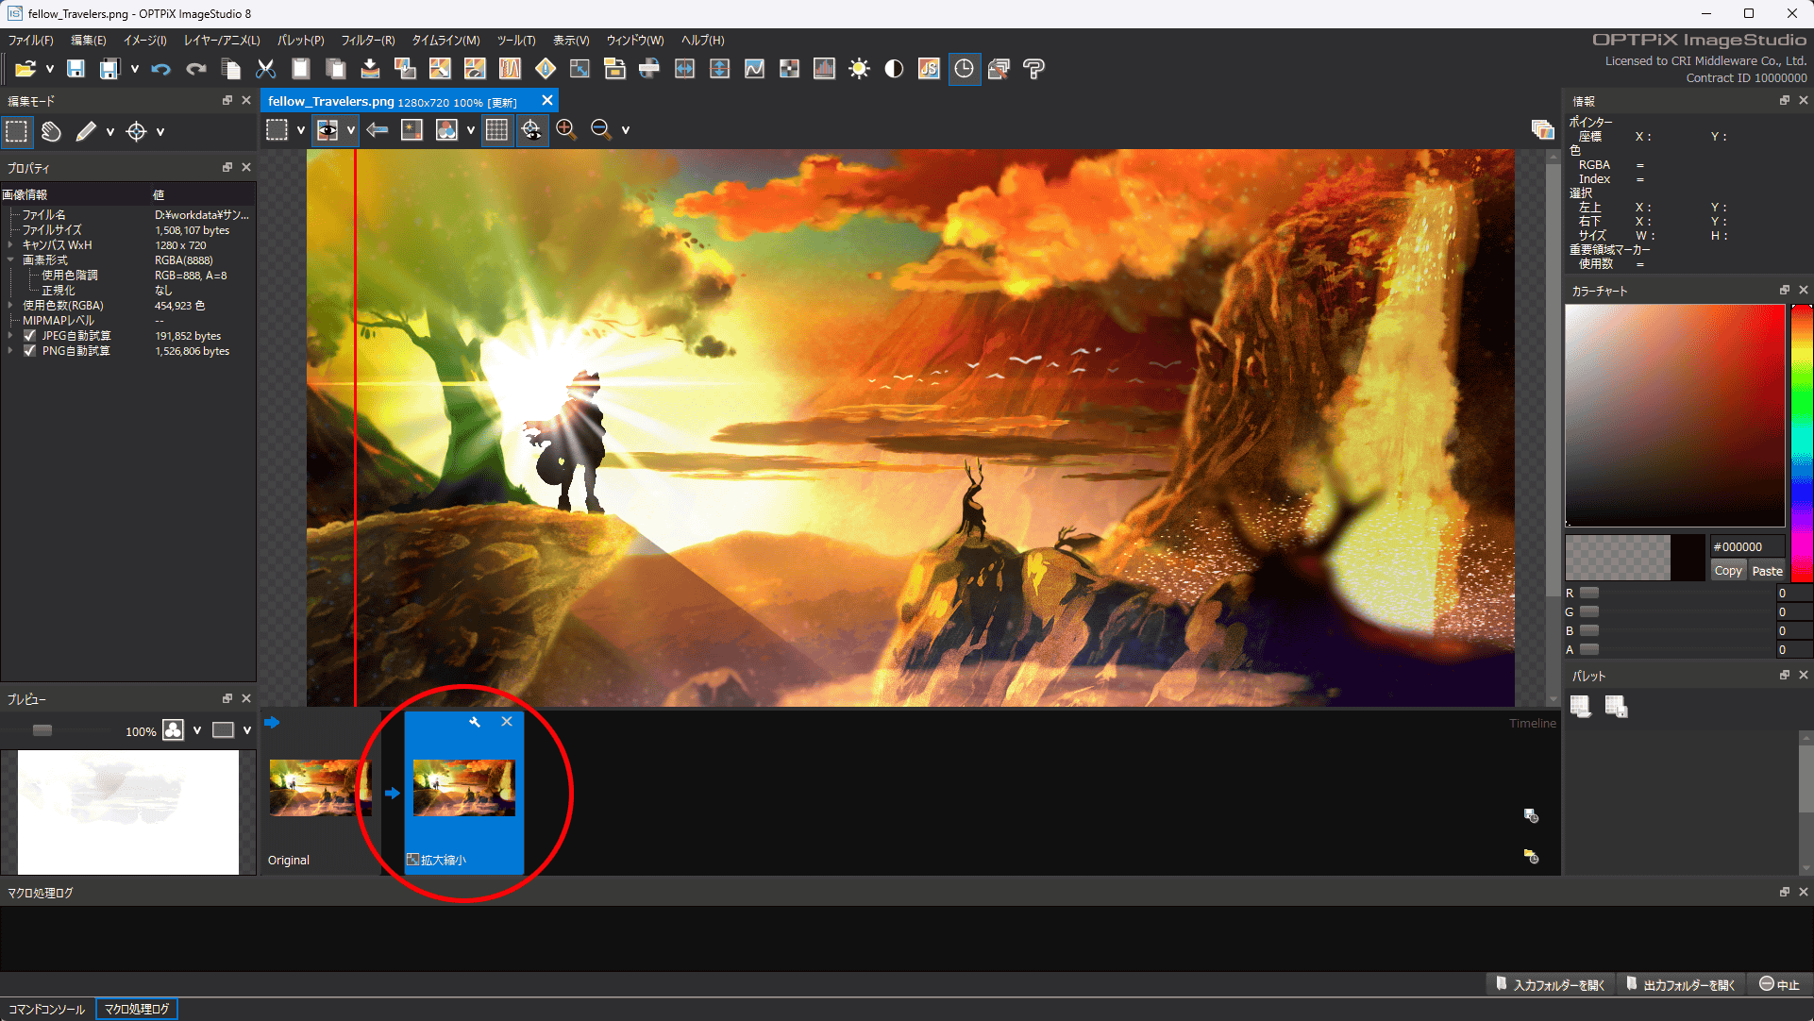Toggle the JPEG自動試算 checkbox
This screenshot has height=1021, width=1814.
click(x=29, y=336)
